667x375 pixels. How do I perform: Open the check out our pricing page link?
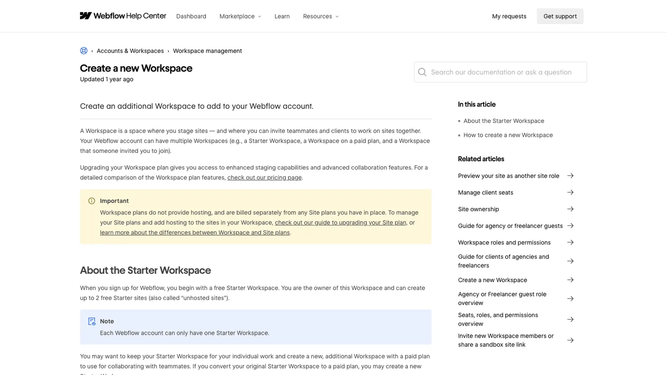(x=264, y=177)
